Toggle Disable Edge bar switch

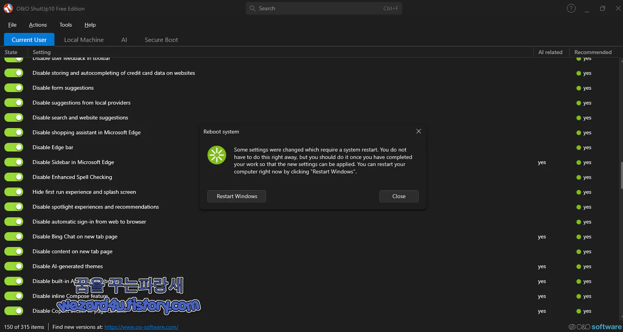click(x=14, y=147)
